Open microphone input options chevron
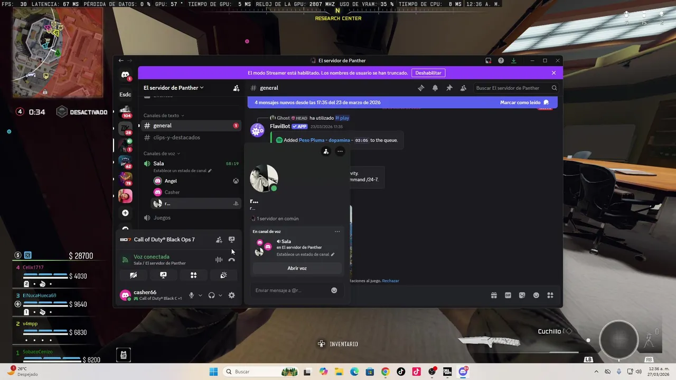The image size is (676, 380). pos(200,296)
